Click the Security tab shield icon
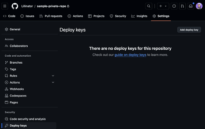 [111, 16]
